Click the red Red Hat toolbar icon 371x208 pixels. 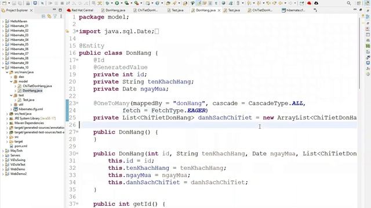click(x=309, y=3)
